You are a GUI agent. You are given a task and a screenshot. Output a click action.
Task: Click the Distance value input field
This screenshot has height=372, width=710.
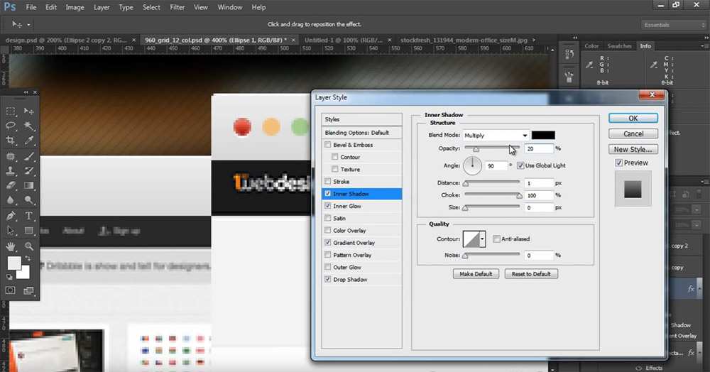540,183
